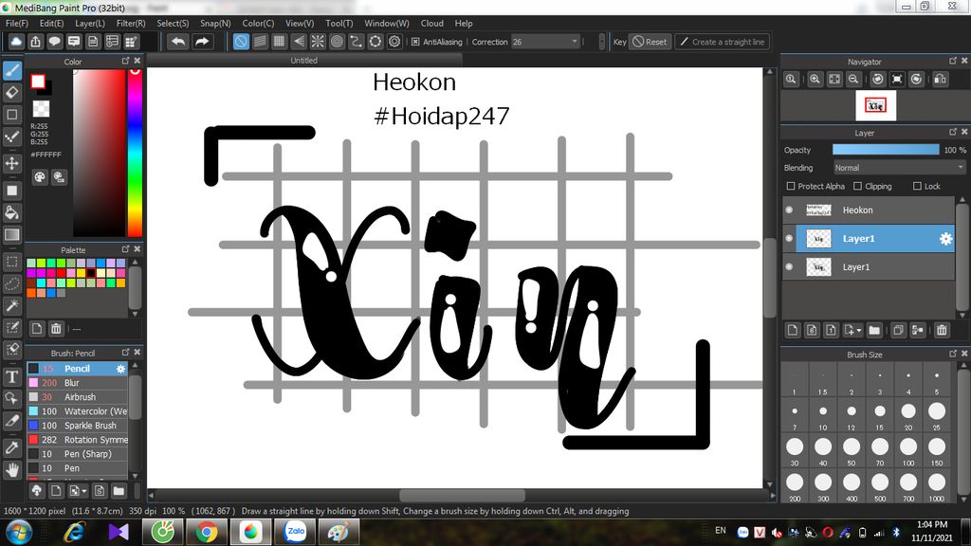Select the Blur brush
This screenshot has height=546, width=971.
click(x=78, y=383)
